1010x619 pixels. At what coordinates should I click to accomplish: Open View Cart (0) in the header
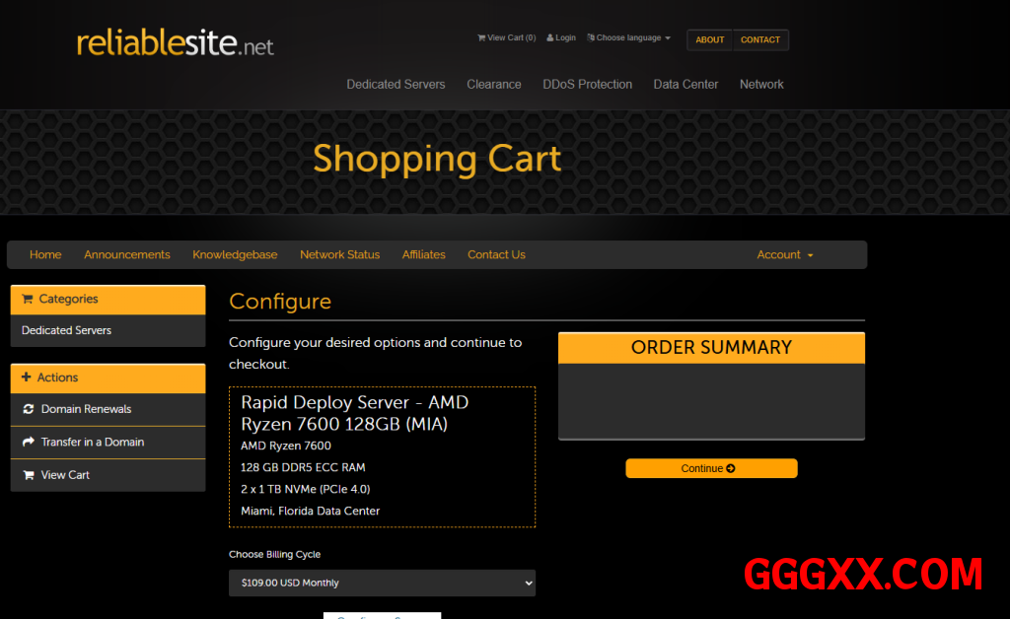click(x=506, y=38)
